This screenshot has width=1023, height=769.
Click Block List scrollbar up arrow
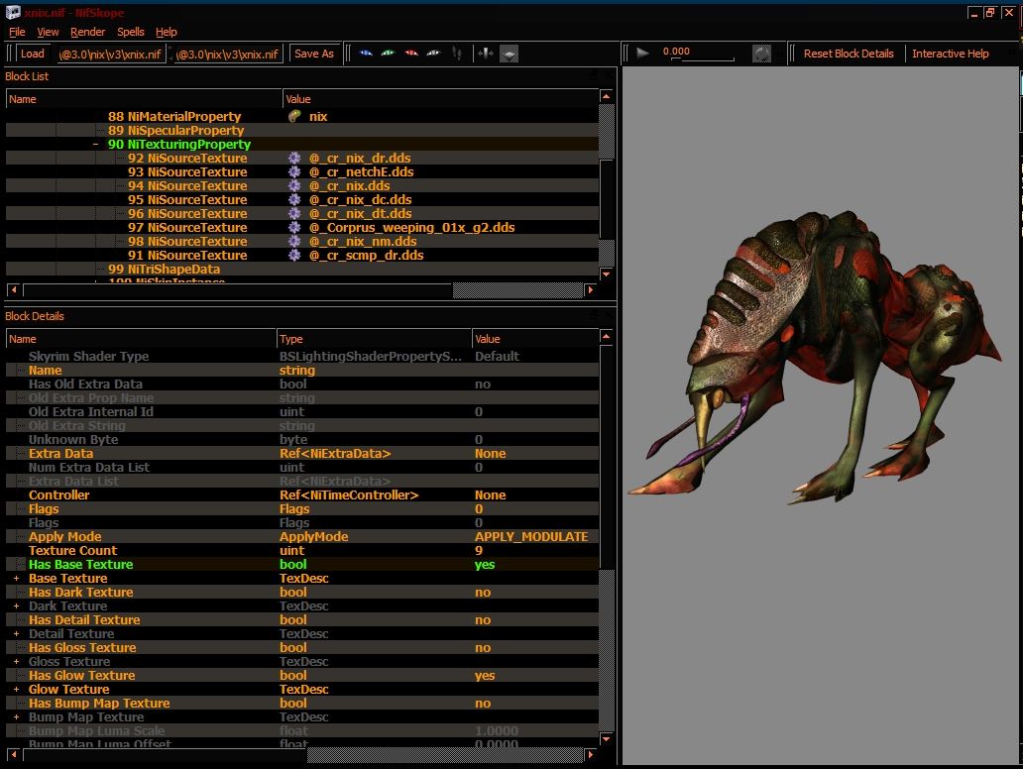pos(606,96)
